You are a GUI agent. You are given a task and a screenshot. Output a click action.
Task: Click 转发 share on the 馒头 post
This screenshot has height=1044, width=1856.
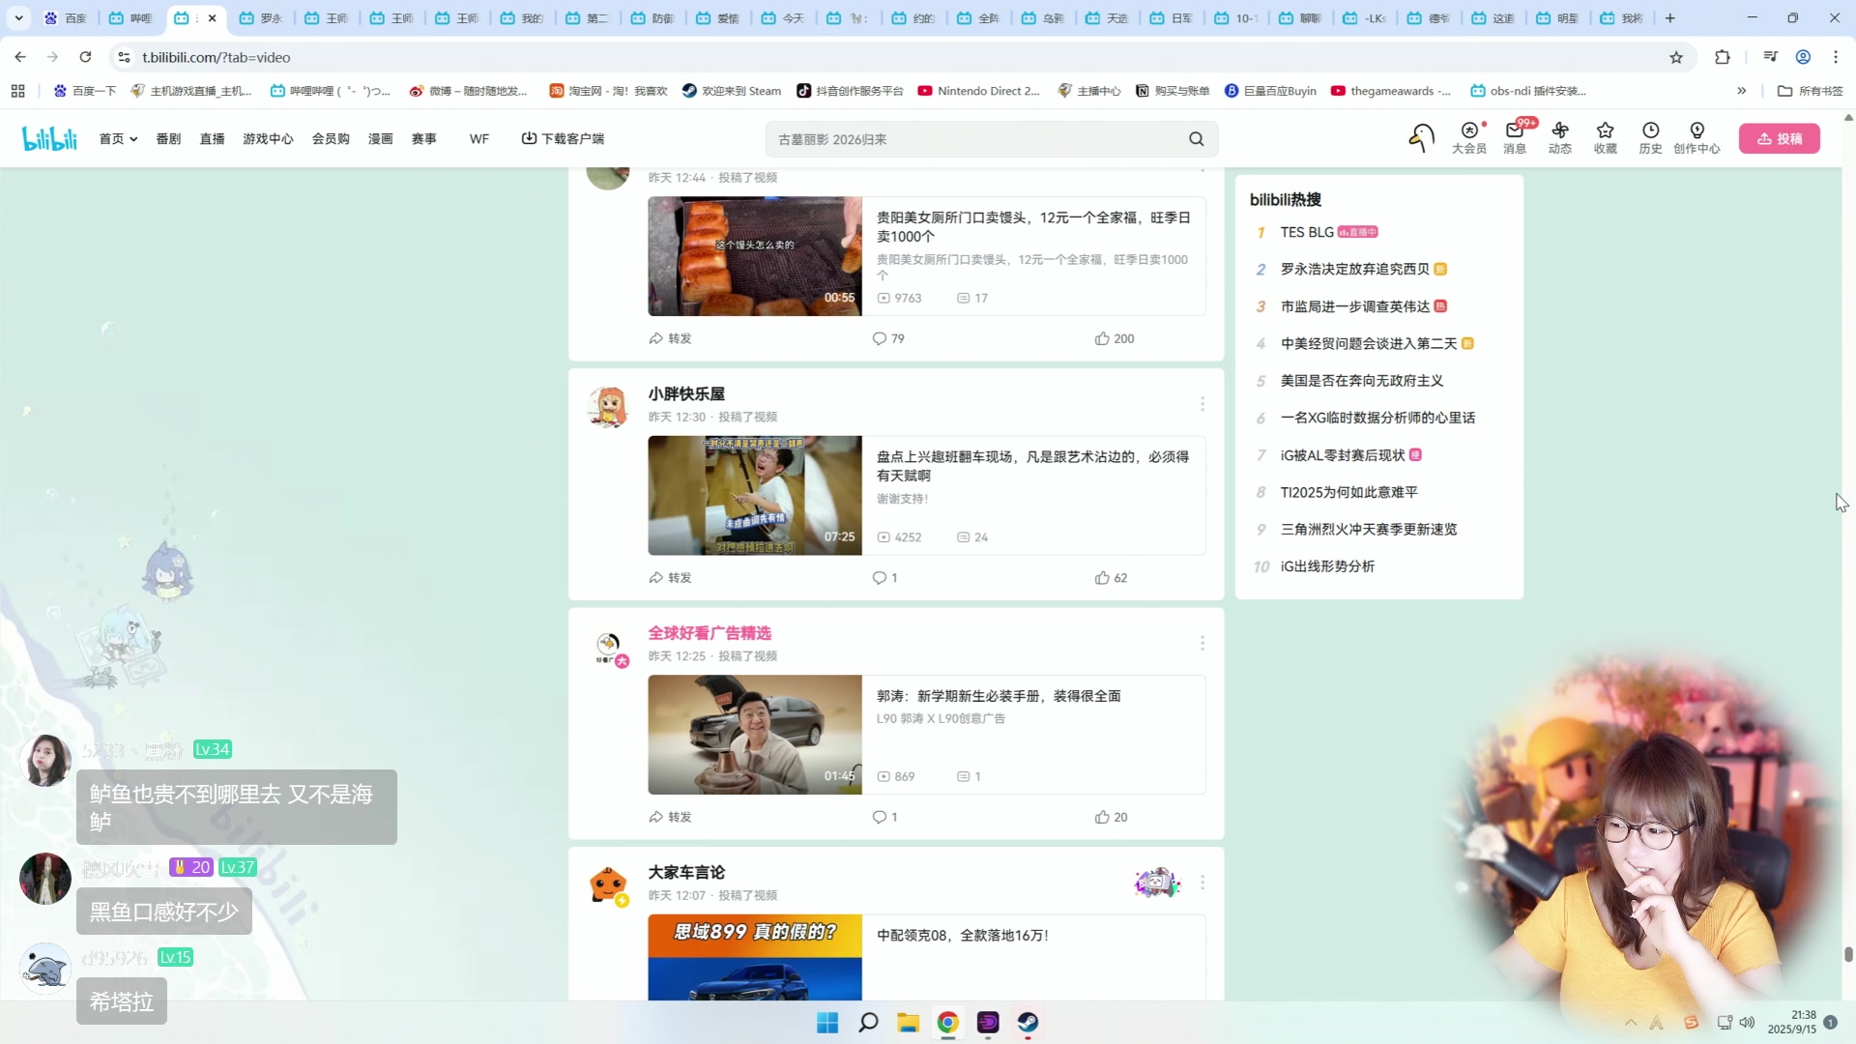pyautogui.click(x=670, y=338)
